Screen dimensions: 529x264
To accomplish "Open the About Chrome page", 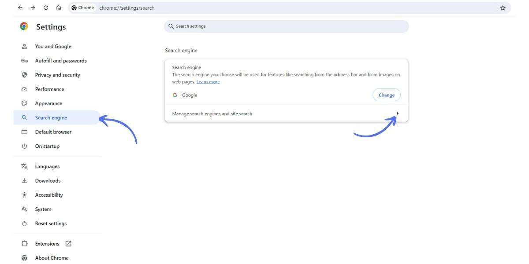I will [52, 258].
